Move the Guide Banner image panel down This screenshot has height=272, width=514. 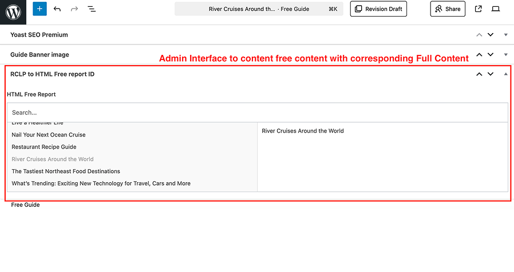[491, 55]
